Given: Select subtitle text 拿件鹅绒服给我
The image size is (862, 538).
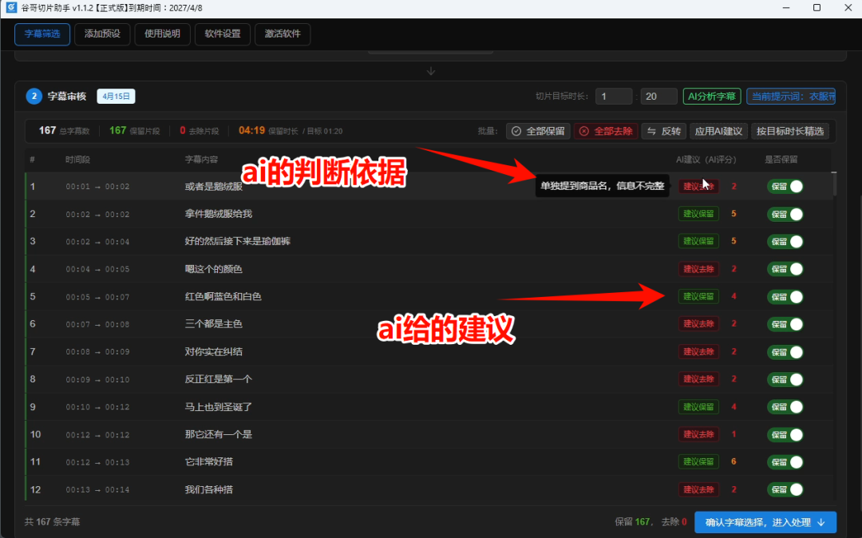Looking at the screenshot, I should [x=218, y=214].
